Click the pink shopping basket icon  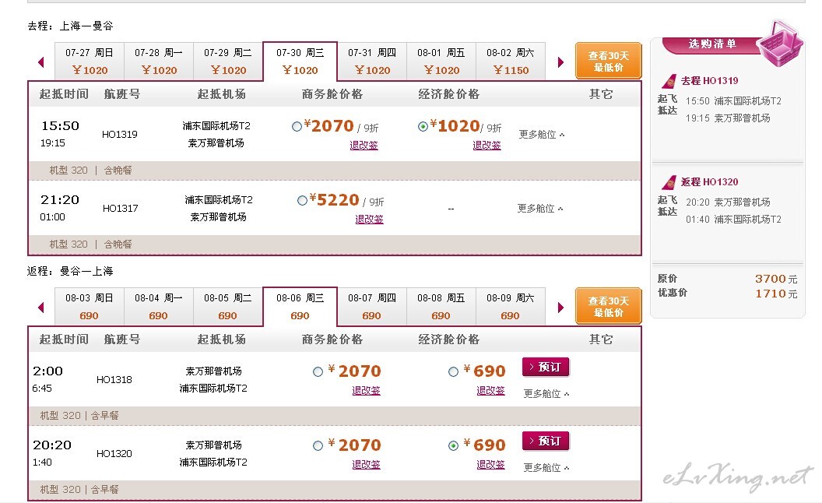pos(781,44)
